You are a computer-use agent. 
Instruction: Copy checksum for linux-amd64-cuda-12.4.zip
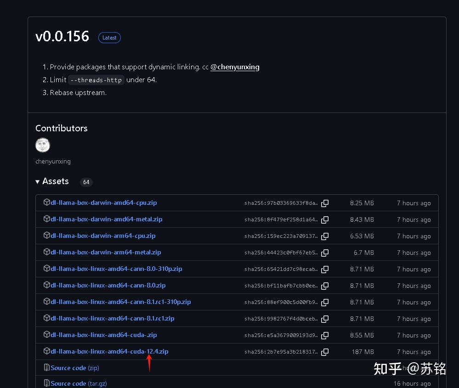[x=325, y=352]
